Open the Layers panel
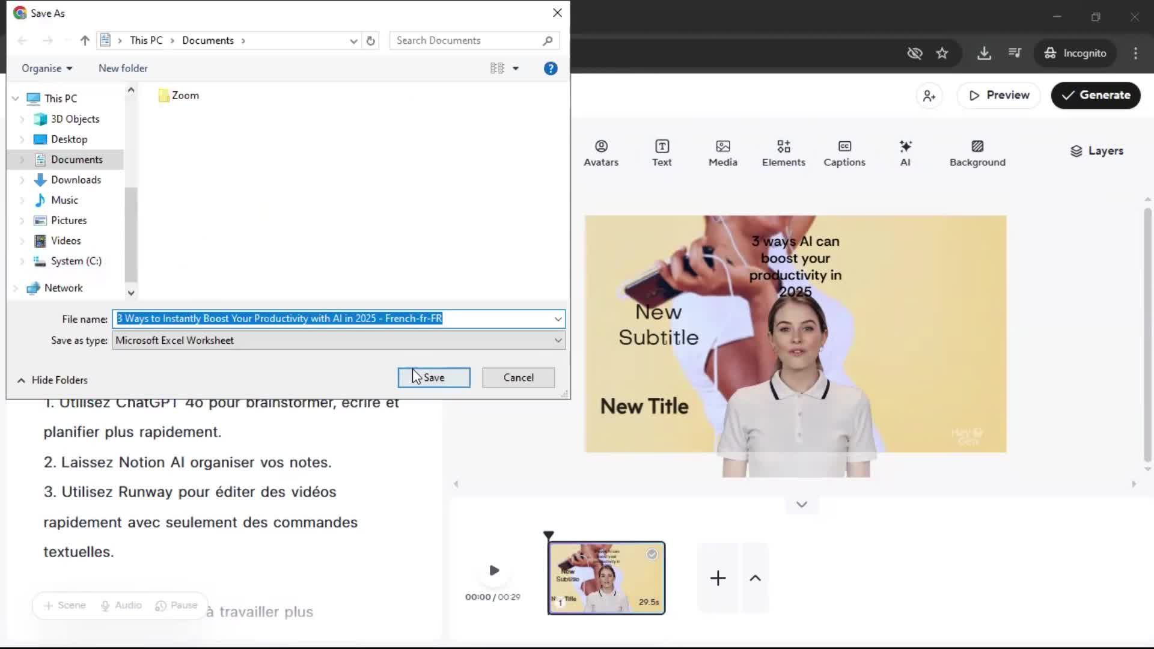 [x=1096, y=151]
